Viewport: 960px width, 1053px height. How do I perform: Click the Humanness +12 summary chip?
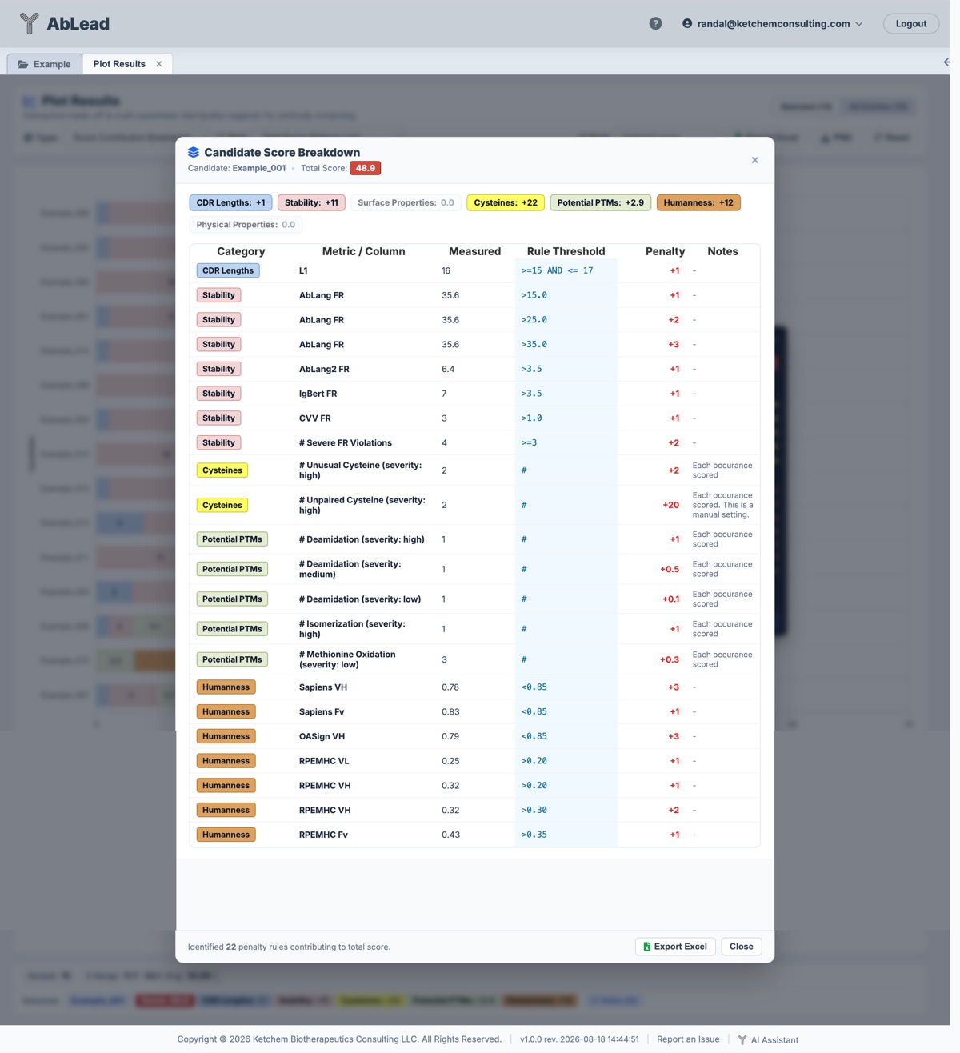[698, 202]
